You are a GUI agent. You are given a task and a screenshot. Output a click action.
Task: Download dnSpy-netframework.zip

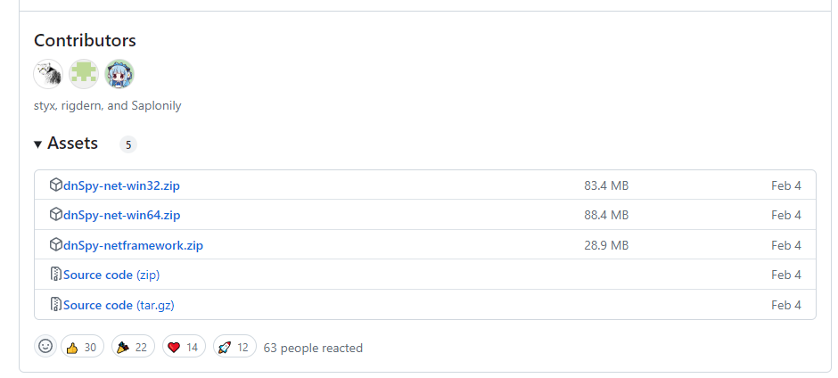pyautogui.click(x=133, y=245)
